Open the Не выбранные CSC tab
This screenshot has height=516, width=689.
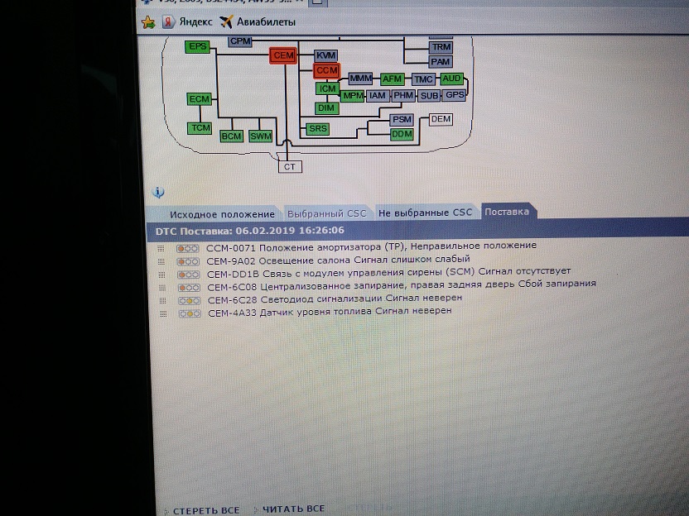(425, 213)
